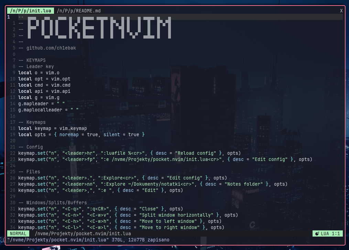Click the local keymap = vim.keymap line
Screen dimensions: 349x250
coord(53,129)
